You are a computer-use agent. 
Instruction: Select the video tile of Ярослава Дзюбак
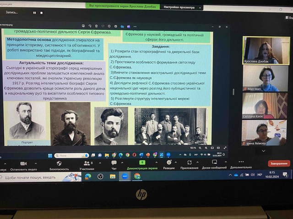coord(266,50)
